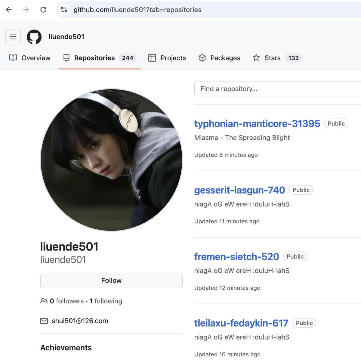This screenshot has height=360, width=361.
Task: Click Public label beside tleilaxu-fedaykin-617
Action: click(304, 323)
